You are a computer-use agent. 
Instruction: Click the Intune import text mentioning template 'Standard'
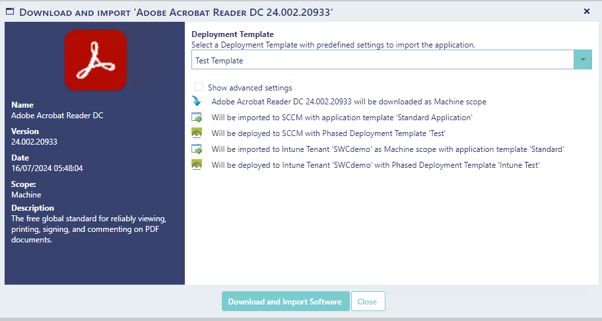(387, 149)
